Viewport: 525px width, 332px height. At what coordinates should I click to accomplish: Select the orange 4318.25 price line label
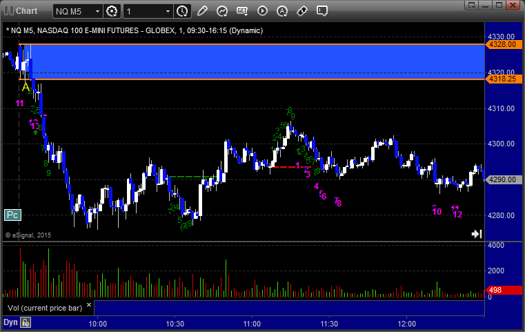click(x=503, y=79)
